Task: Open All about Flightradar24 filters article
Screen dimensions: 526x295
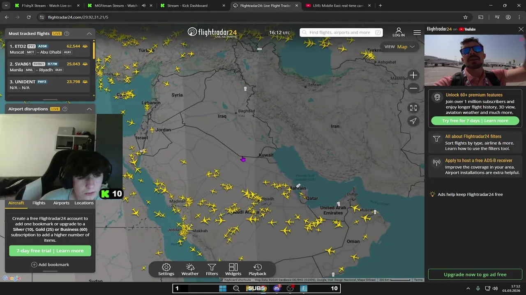Action: pos(475,143)
